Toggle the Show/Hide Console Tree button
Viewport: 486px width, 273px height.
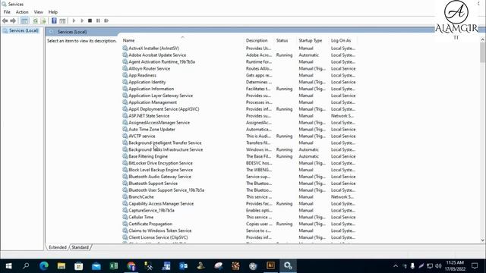tap(24, 20)
